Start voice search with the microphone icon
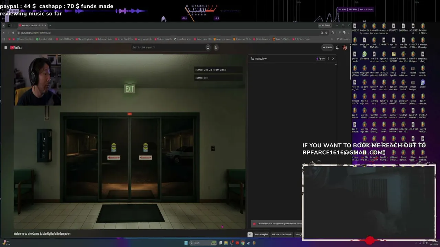The height and width of the screenshot is (247, 440). (x=216, y=48)
